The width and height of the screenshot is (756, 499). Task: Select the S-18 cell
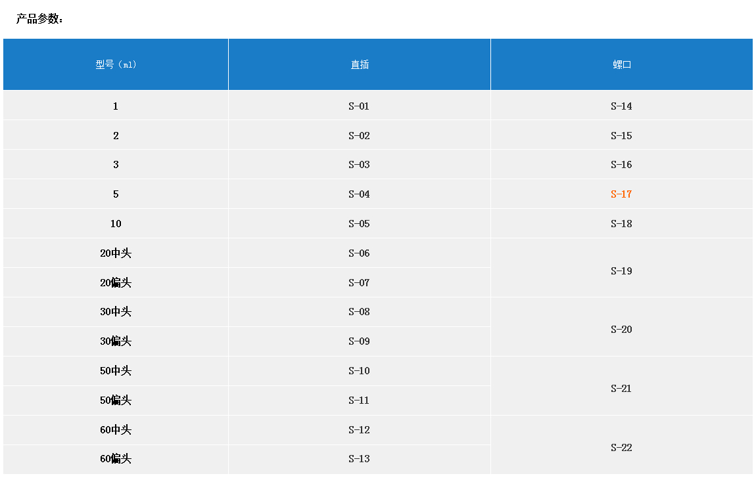click(x=621, y=224)
